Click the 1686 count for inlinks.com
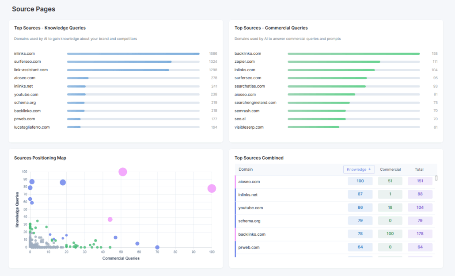455x276 pixels. 213,54
